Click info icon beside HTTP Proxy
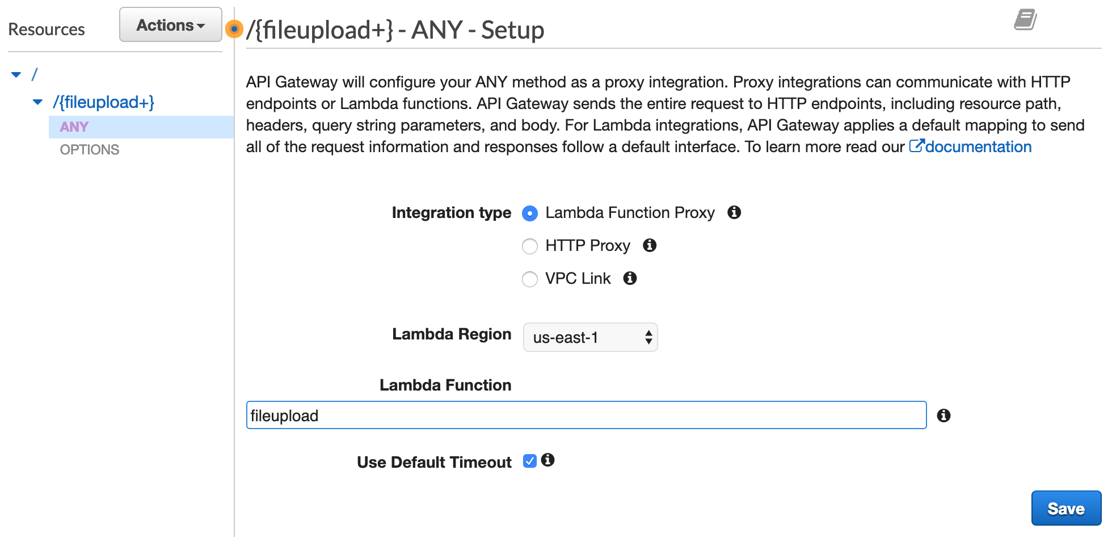The image size is (1112, 537). click(x=650, y=245)
